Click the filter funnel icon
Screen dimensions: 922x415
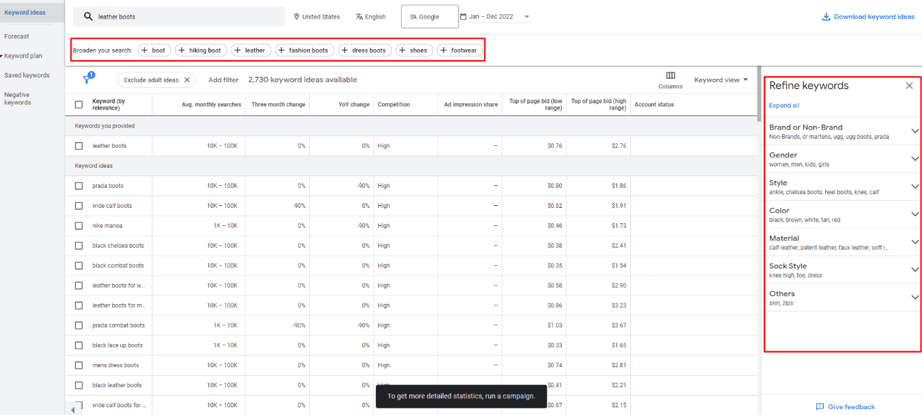(87, 79)
